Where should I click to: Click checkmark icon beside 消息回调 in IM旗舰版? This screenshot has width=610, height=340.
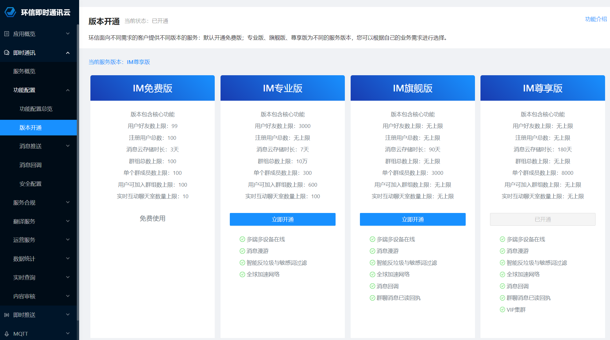[x=372, y=286]
